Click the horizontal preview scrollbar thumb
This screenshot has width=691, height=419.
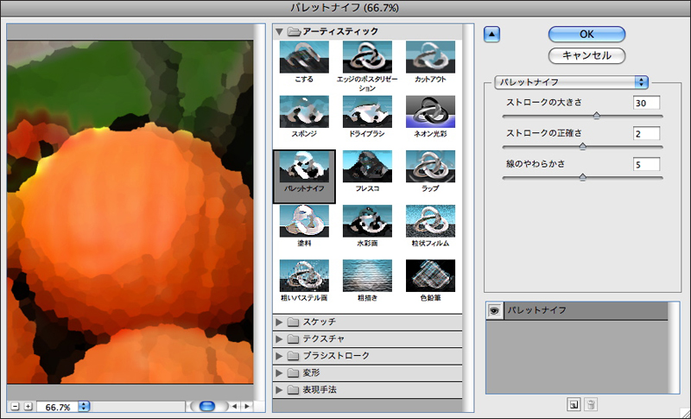pyautogui.click(x=206, y=406)
